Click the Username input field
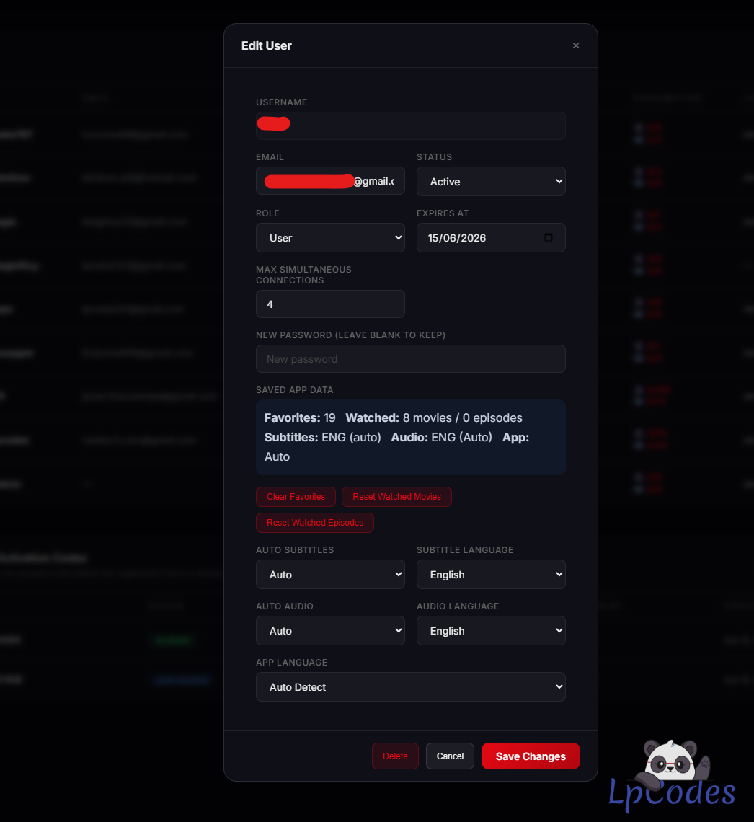 (x=410, y=125)
